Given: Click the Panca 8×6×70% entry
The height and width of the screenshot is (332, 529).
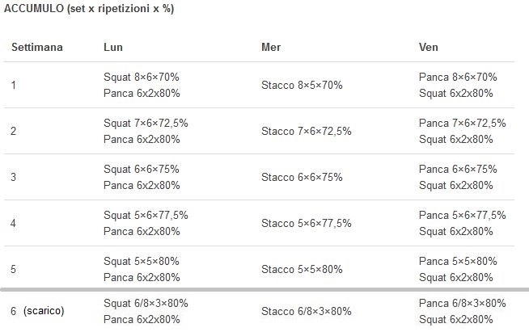Looking at the screenshot, I should (458, 77).
